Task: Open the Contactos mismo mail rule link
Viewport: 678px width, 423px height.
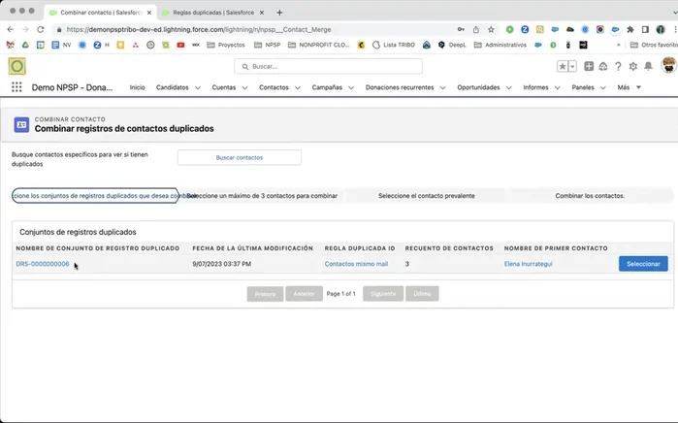Action: pos(356,264)
